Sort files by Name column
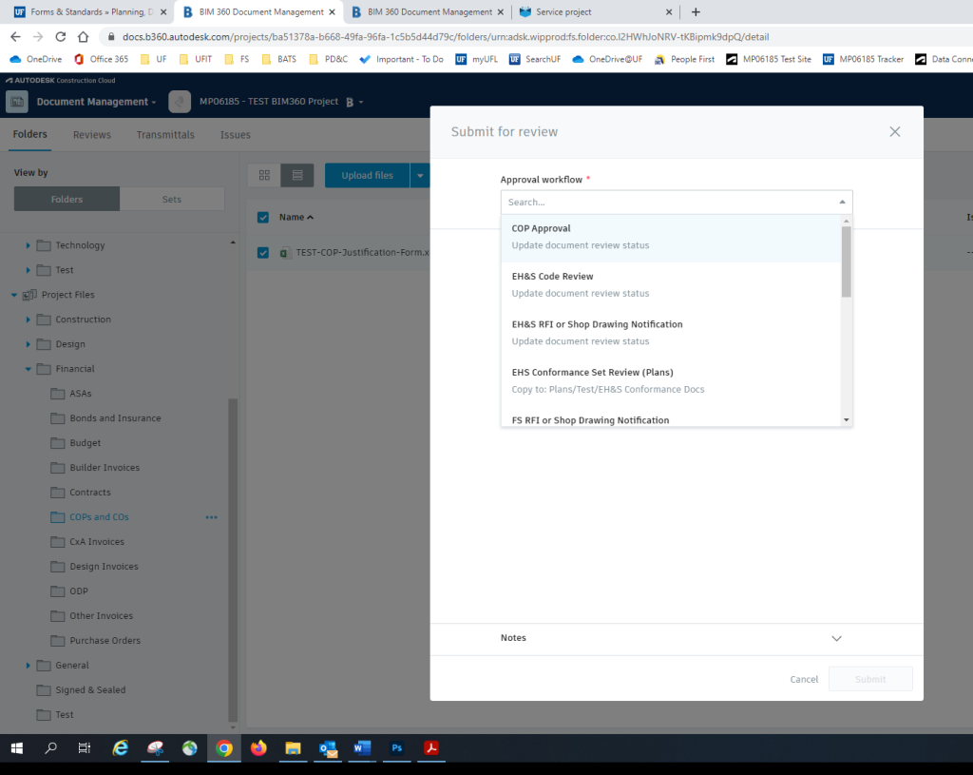Viewport: 973px width, 775px height. 296,218
